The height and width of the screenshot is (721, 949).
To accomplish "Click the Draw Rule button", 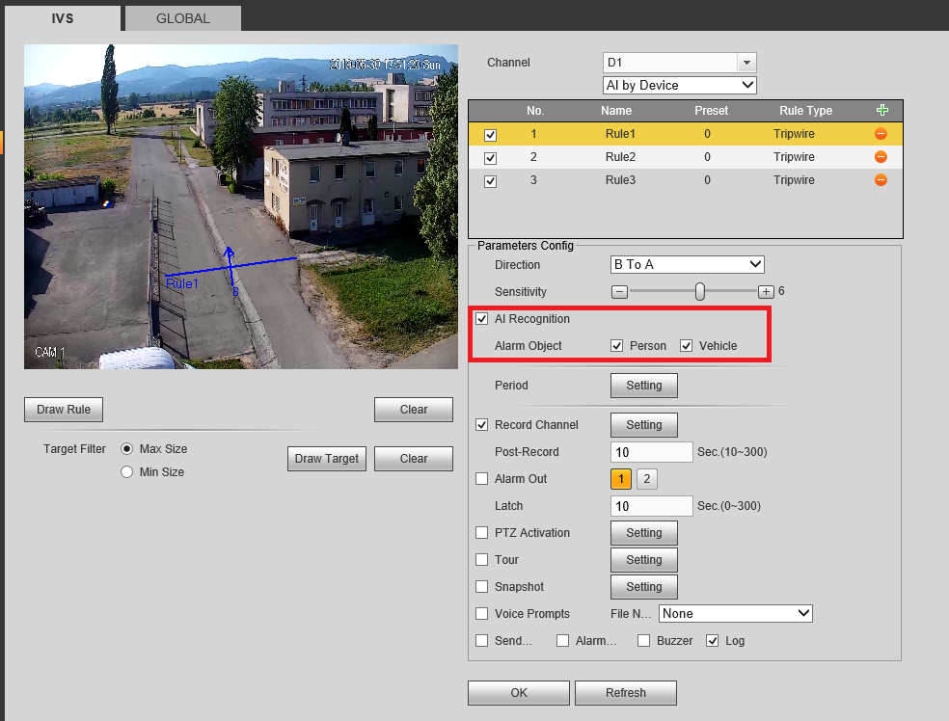I will [64, 410].
